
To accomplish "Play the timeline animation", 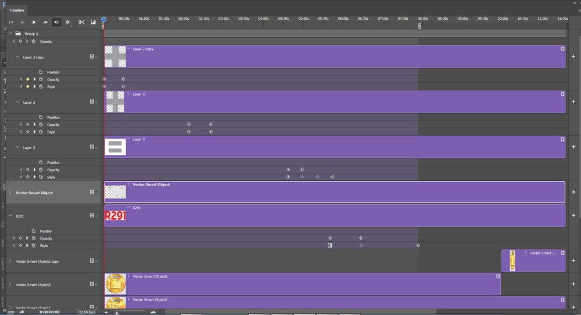I will [x=34, y=22].
